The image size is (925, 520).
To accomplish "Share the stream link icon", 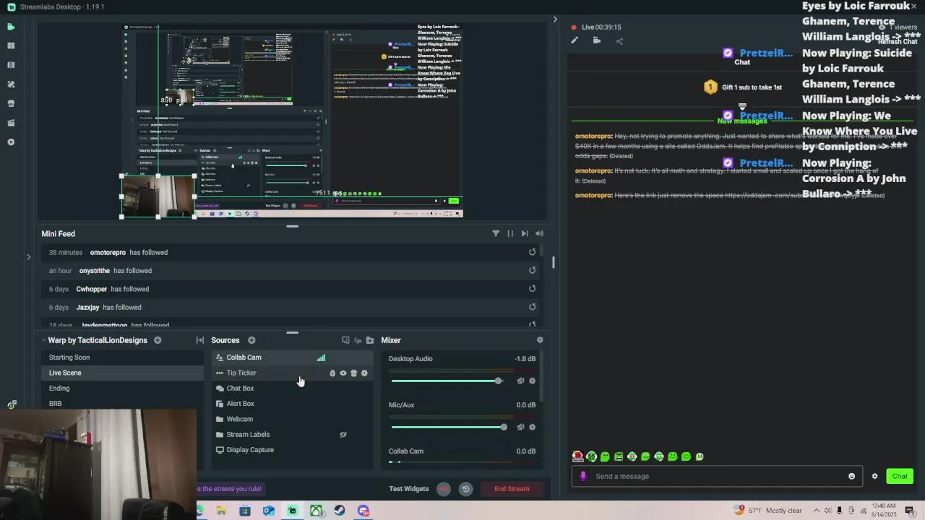I will coord(619,40).
